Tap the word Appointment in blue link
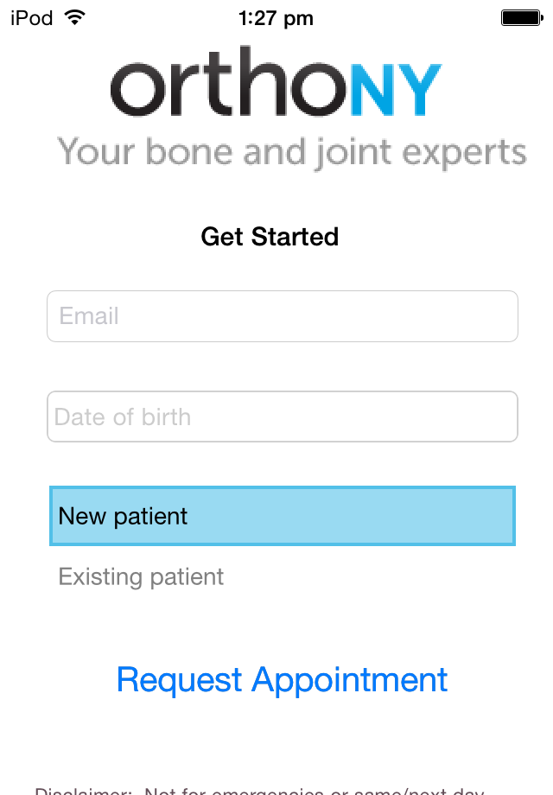 (x=350, y=680)
